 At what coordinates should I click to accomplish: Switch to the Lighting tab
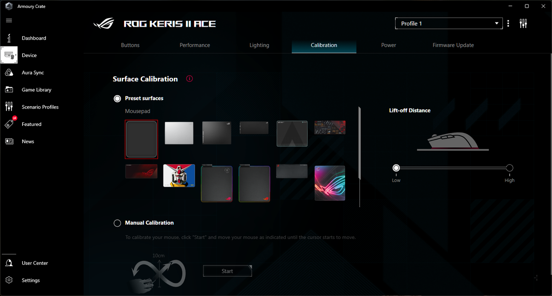click(x=259, y=45)
